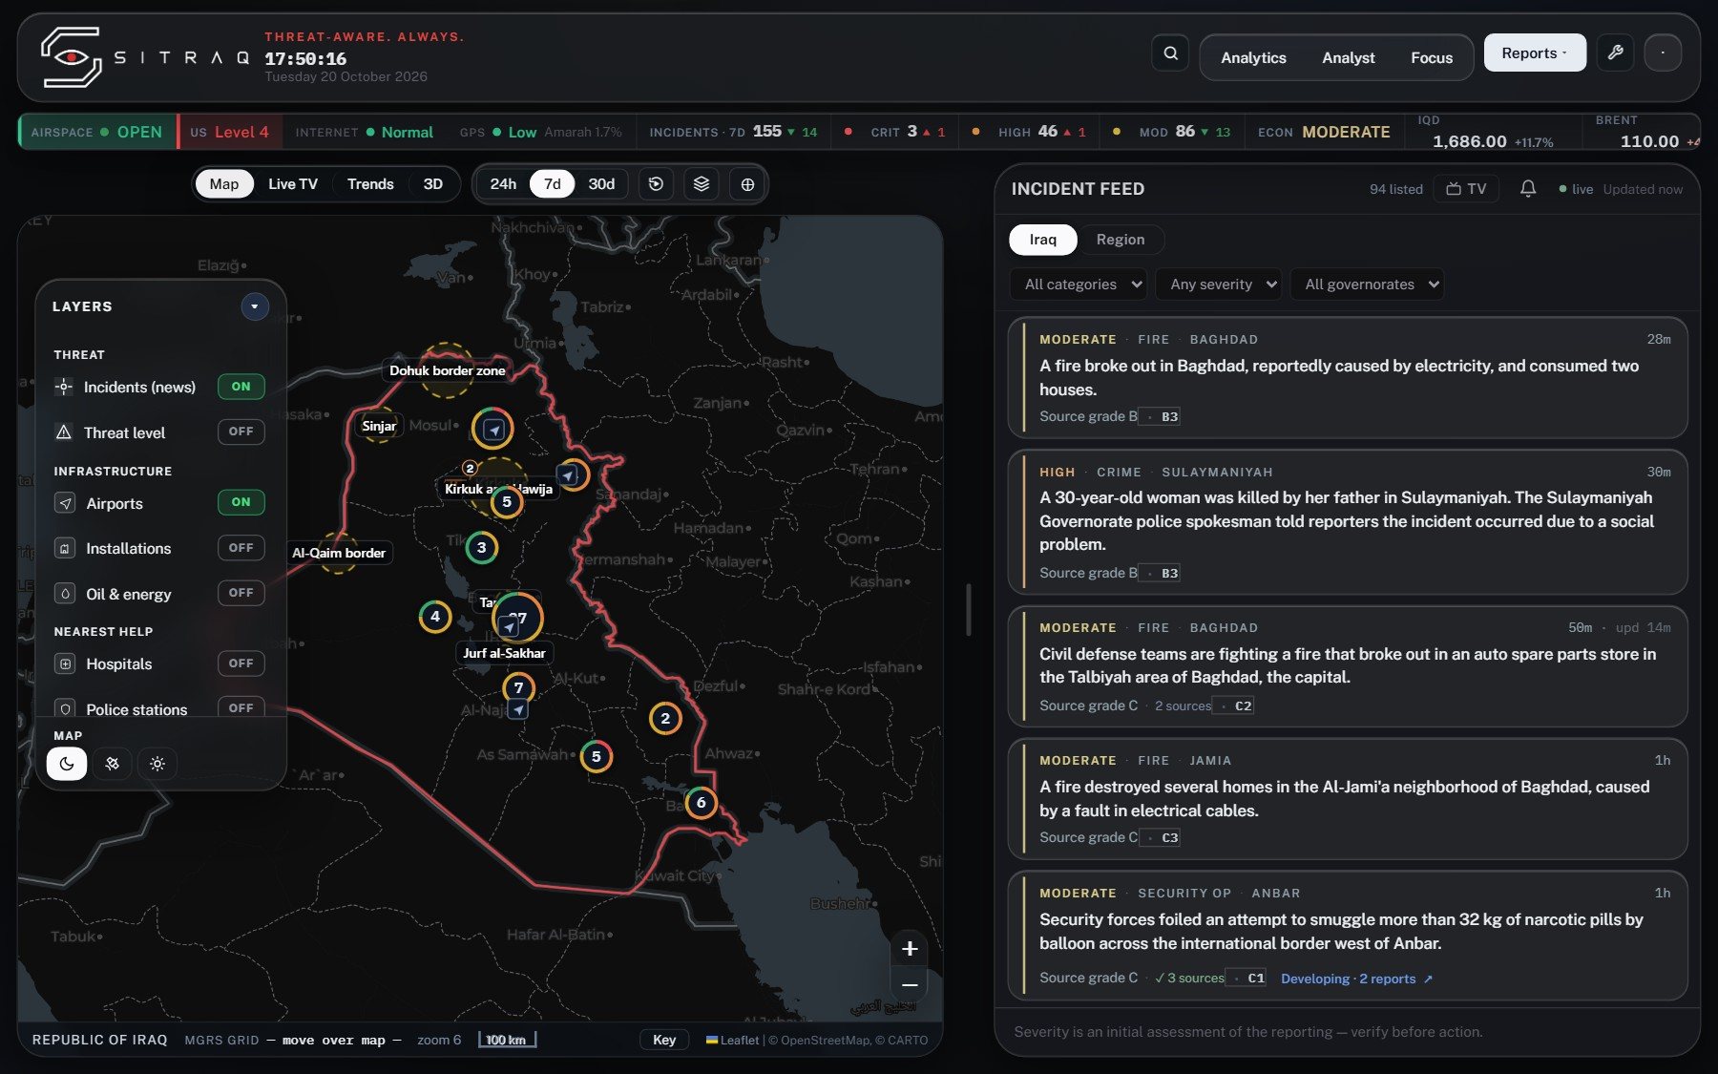The image size is (1718, 1074).
Task: Open the top-right profile menu button
Action: tap(1663, 53)
